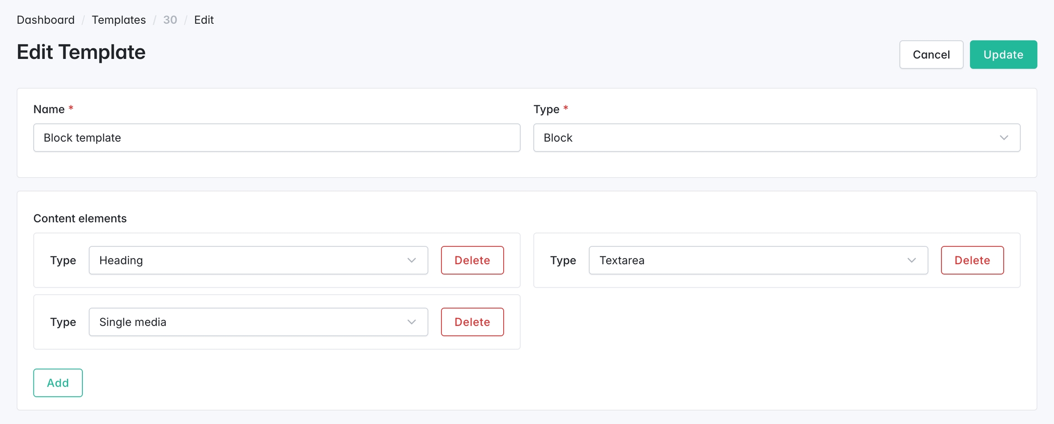This screenshot has height=424, width=1054.
Task: Add a new content element
Action: (58, 383)
